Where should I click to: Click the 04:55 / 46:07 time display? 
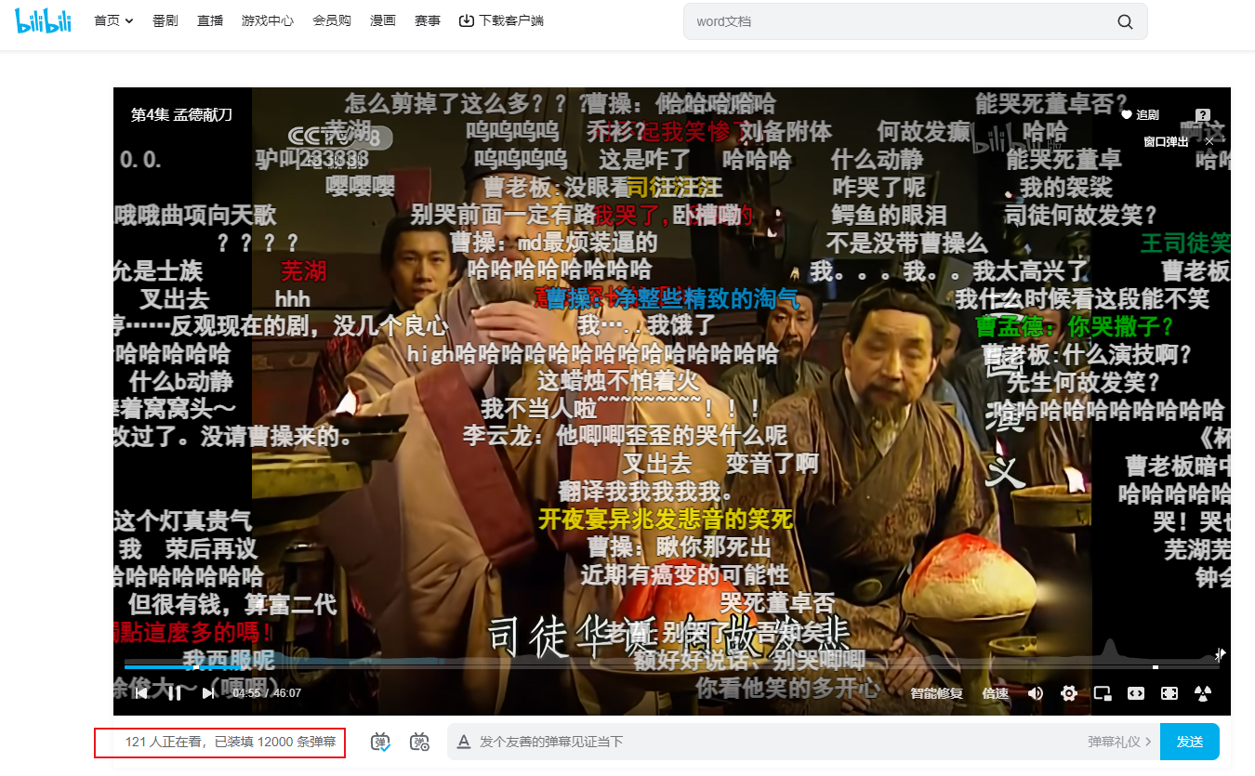pos(267,693)
